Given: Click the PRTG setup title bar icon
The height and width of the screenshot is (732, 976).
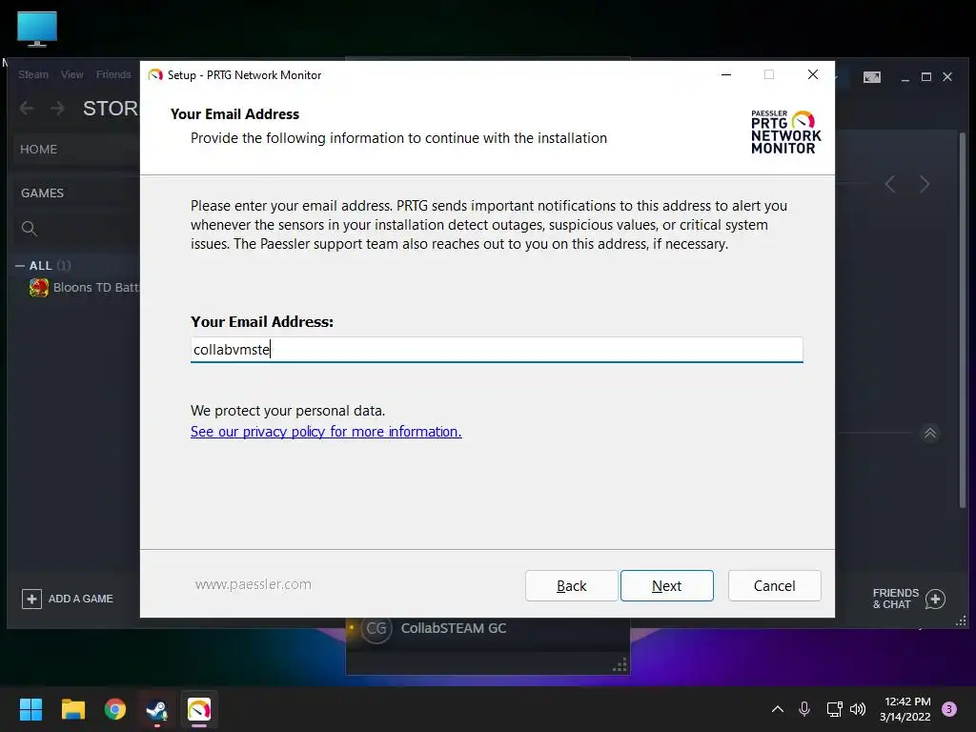Looking at the screenshot, I should (155, 74).
